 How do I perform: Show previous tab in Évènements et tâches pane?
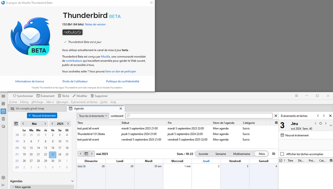pos(318,116)
